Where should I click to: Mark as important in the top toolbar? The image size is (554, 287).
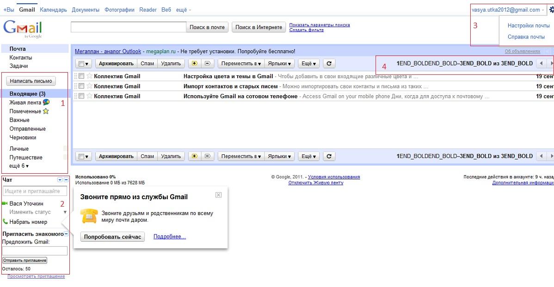(x=194, y=63)
